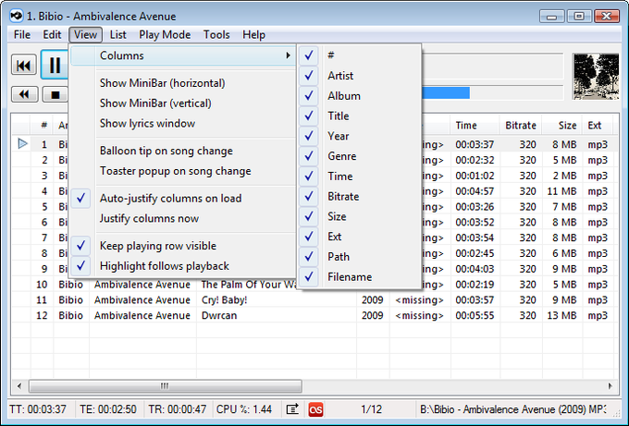Click the previous track button
Screen dimensions: 629x426
coord(24,65)
